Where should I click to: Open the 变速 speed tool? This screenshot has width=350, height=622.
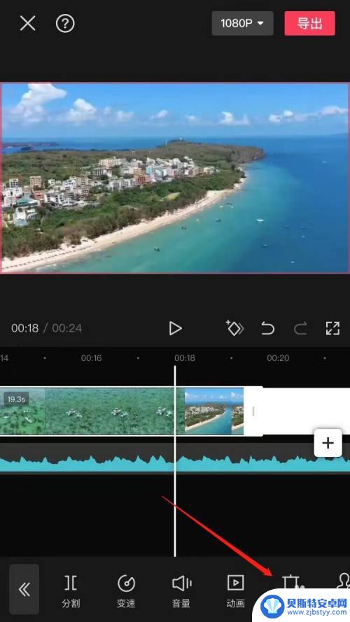pos(126,591)
